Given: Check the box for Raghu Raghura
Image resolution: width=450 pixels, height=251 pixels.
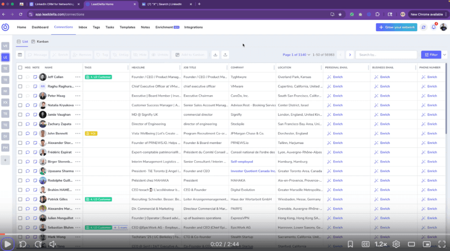Looking at the screenshot, I should (x=20, y=86).
